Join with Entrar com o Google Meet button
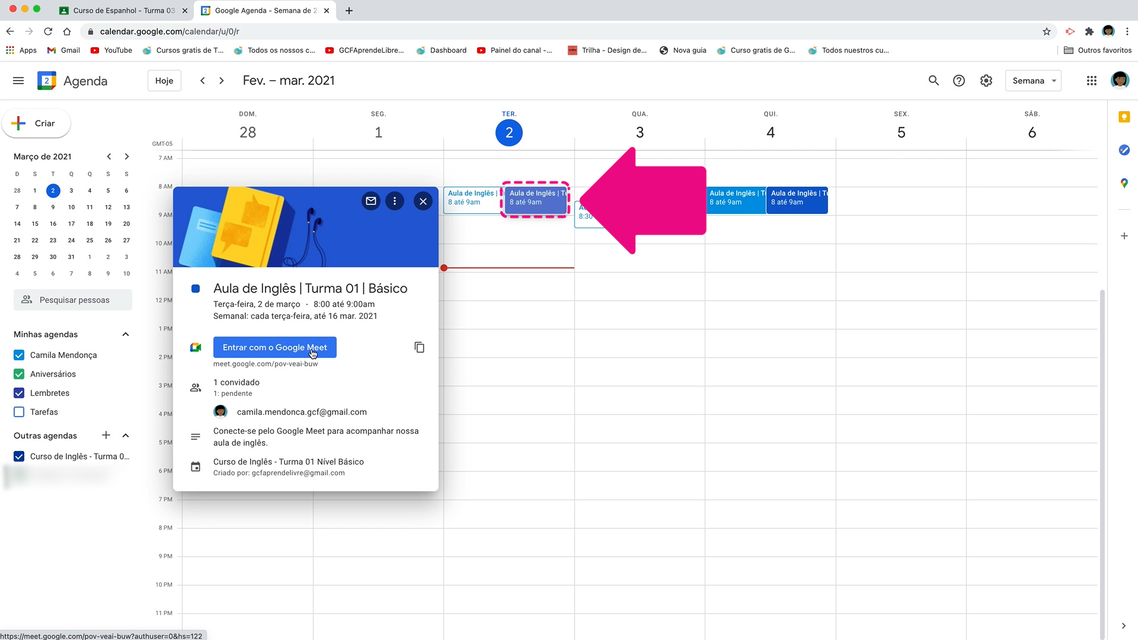 pyautogui.click(x=275, y=347)
